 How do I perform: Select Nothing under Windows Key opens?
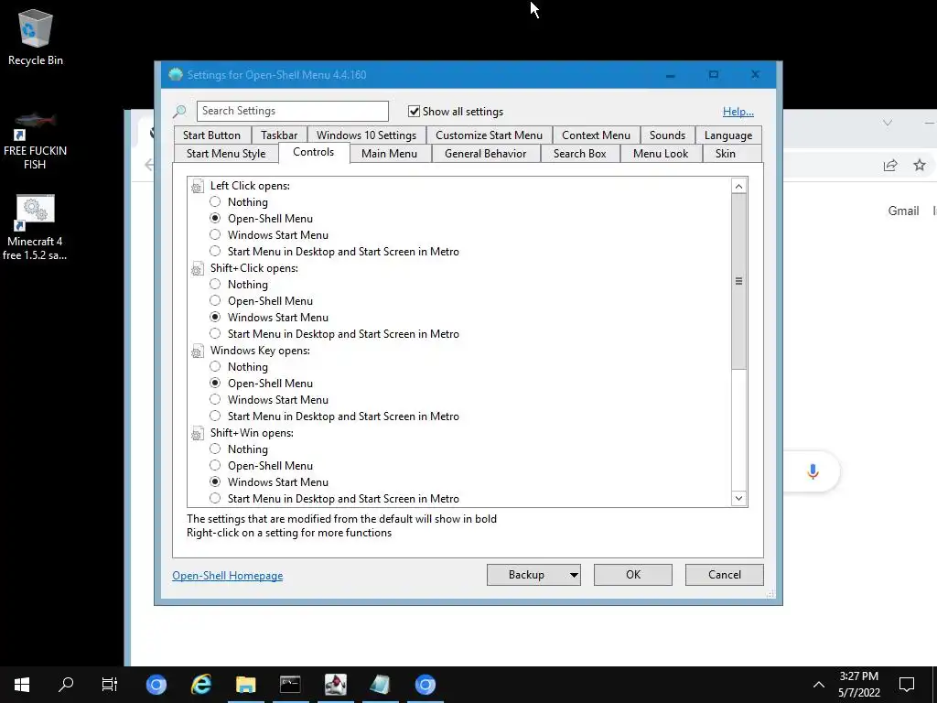click(x=215, y=366)
